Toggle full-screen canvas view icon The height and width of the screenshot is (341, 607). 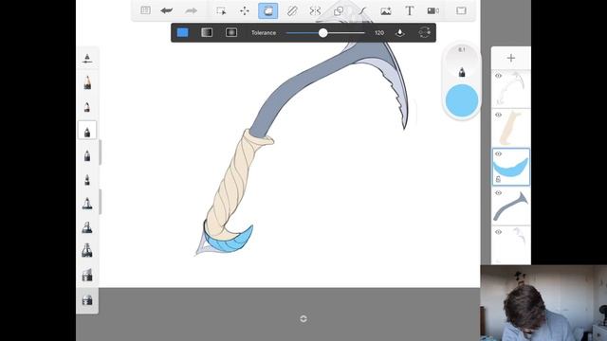(x=461, y=10)
